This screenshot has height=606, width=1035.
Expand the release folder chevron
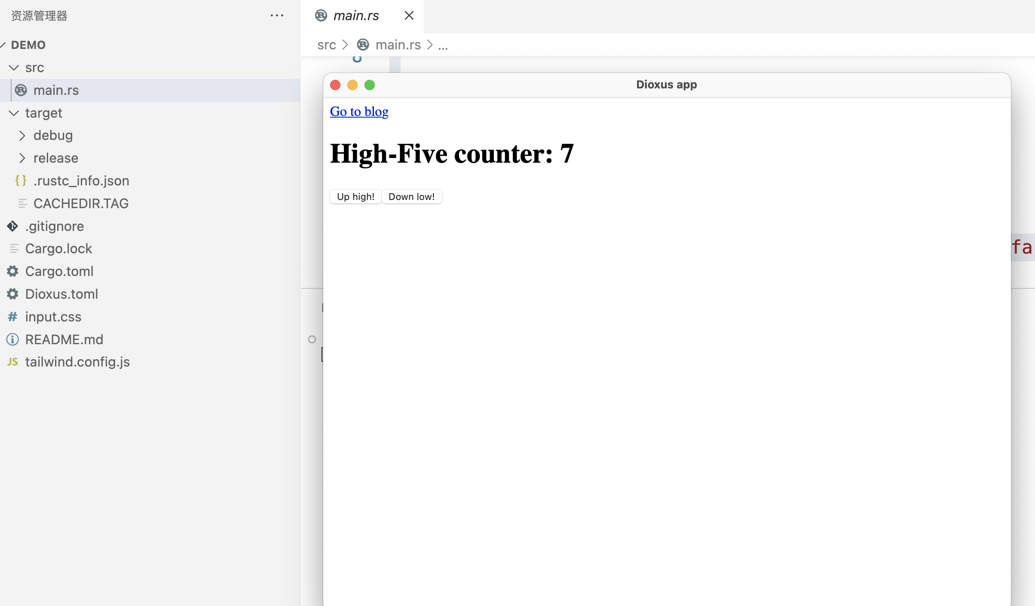pos(22,158)
